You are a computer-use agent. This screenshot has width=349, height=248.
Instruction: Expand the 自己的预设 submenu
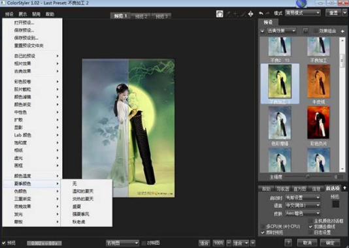[x=33, y=56]
